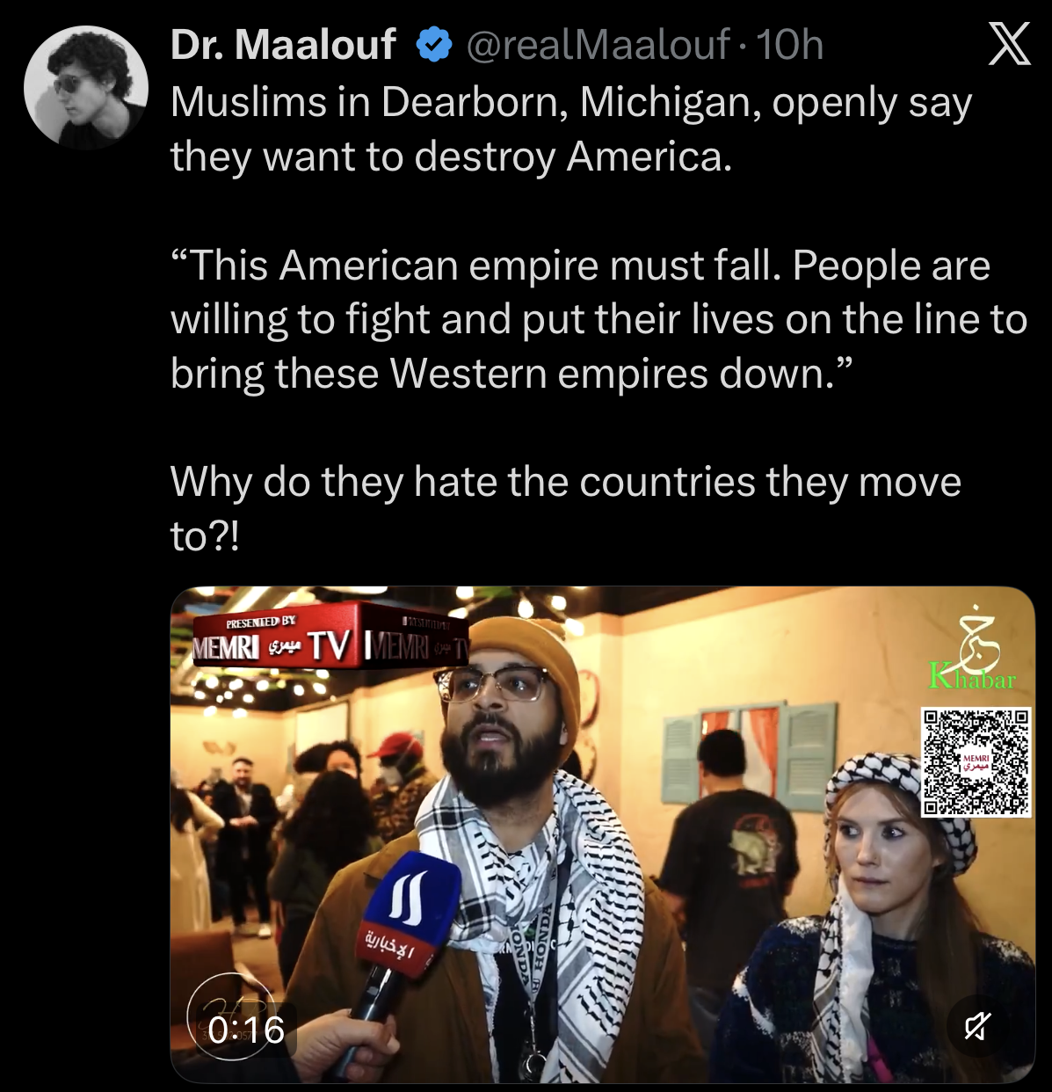Open the @realMaalouf handle link

[598, 44]
